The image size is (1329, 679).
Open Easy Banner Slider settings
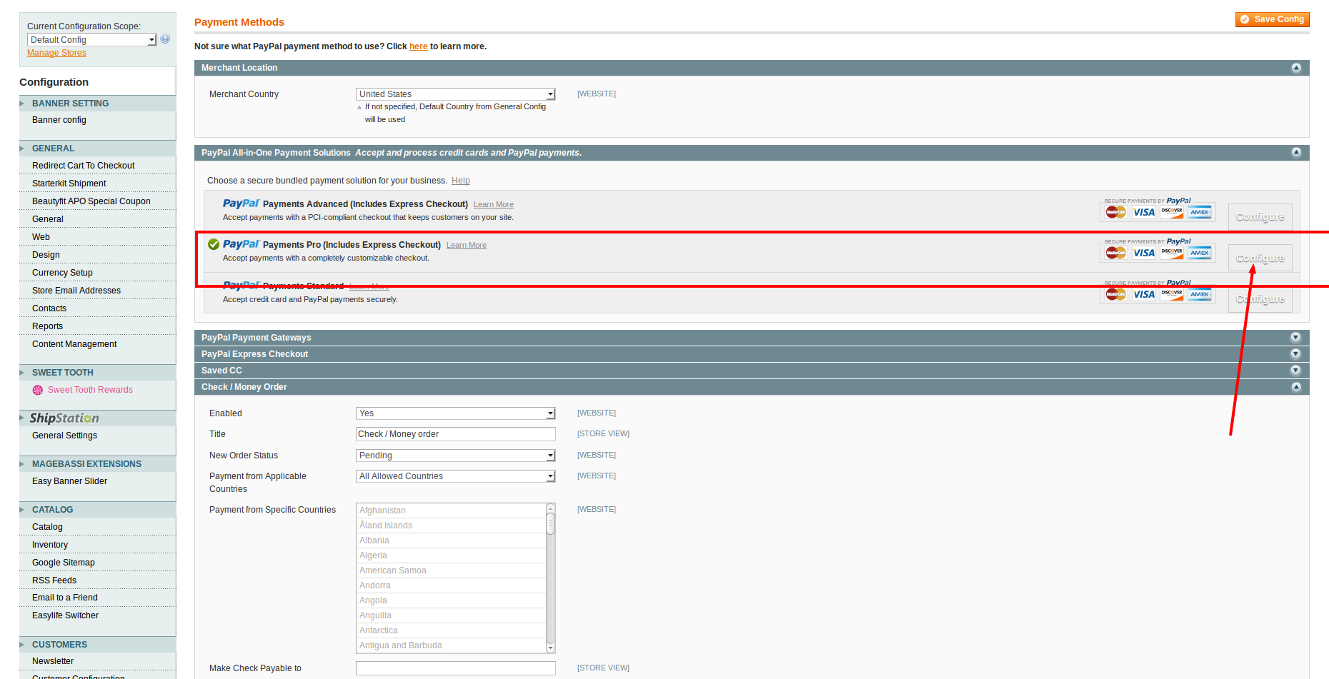69,481
